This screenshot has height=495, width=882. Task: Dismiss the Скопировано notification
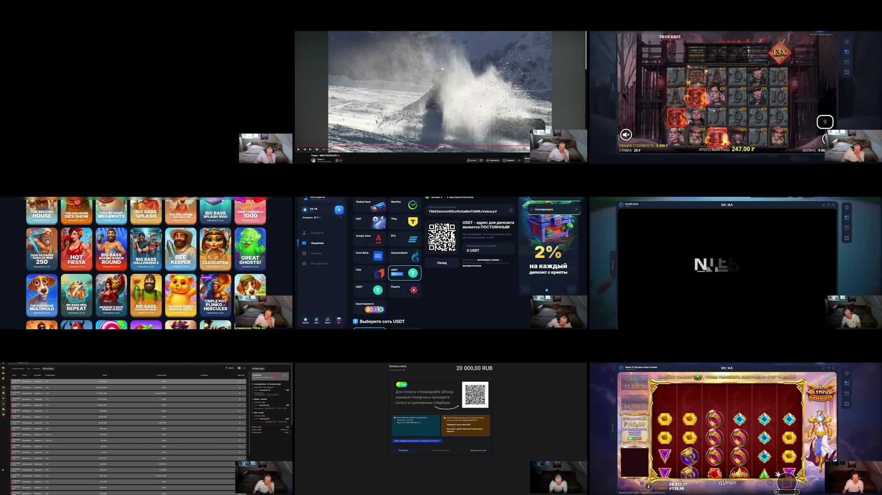[576, 210]
